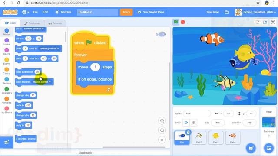Select the Control block category
Viewport: 278px width, 156px height.
coord(7,71)
